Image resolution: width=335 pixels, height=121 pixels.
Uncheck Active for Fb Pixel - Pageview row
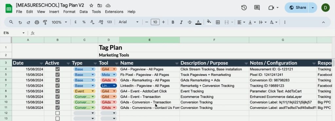[57, 75]
